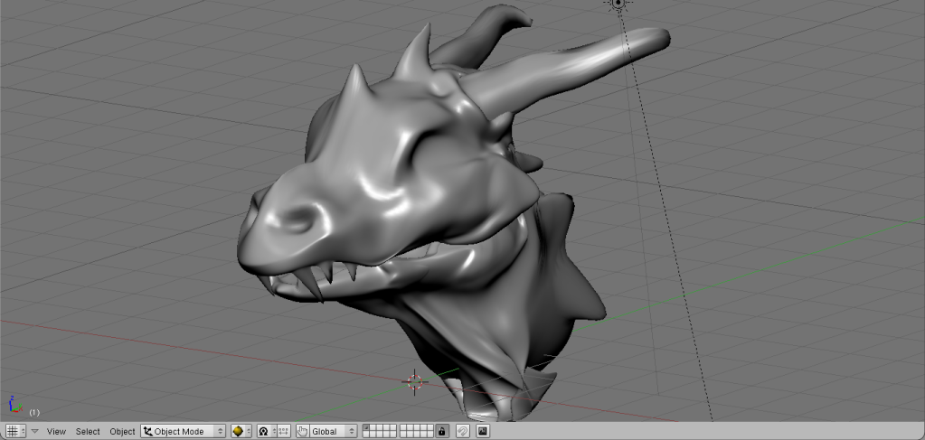Viewport: 925px width, 440px height.
Task: Open the viewport shading sphere dropdown
Action: pos(241,432)
